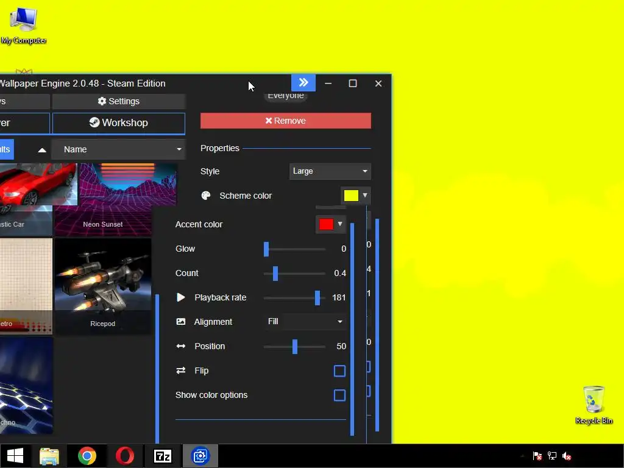Open the Style dropdown showing Large

point(330,171)
